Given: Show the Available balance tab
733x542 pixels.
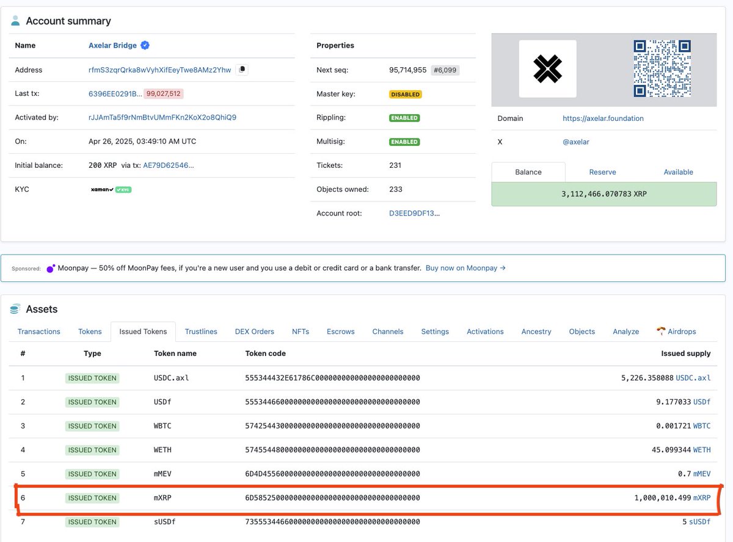Looking at the screenshot, I should pyautogui.click(x=679, y=172).
